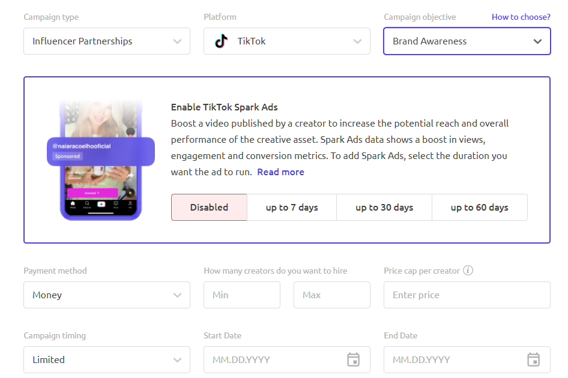
Task: Open the Money payment method dropdown
Action: click(x=107, y=295)
